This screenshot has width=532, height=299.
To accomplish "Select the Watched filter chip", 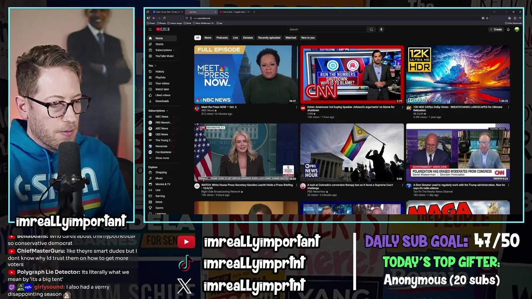I will [x=291, y=38].
